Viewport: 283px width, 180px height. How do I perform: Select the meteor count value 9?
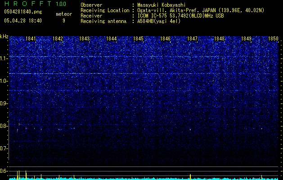64,21
